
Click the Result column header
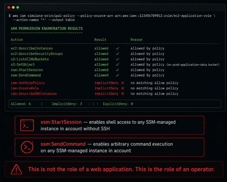tap(100, 39)
